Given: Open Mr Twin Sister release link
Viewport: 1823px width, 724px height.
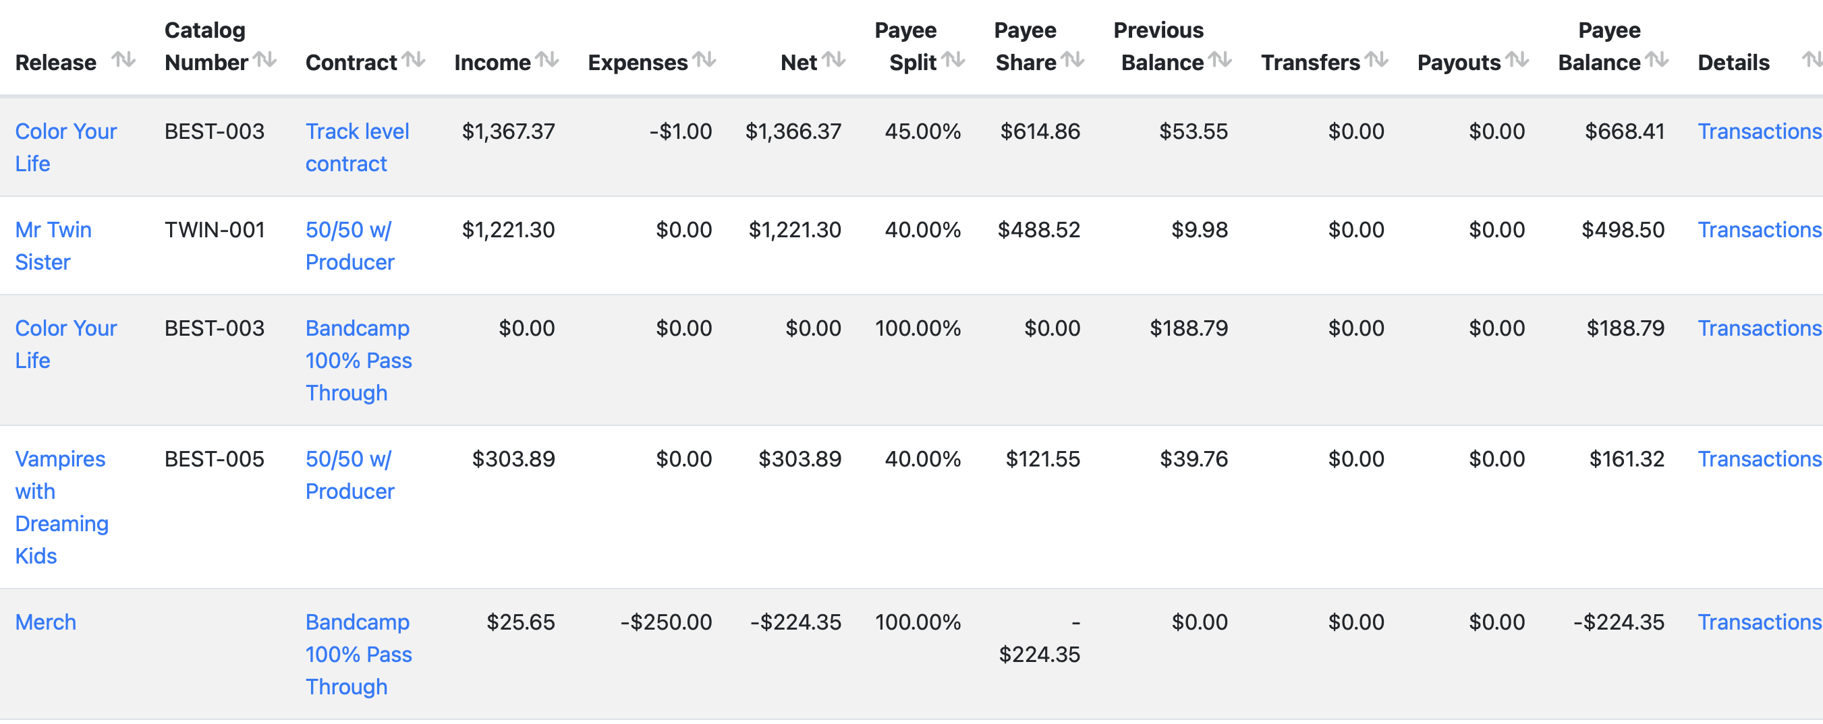Looking at the screenshot, I should click(53, 246).
